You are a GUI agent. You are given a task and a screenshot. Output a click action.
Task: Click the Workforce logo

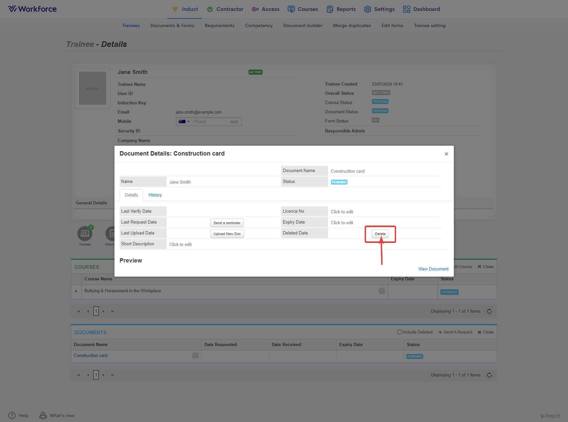tap(32, 9)
